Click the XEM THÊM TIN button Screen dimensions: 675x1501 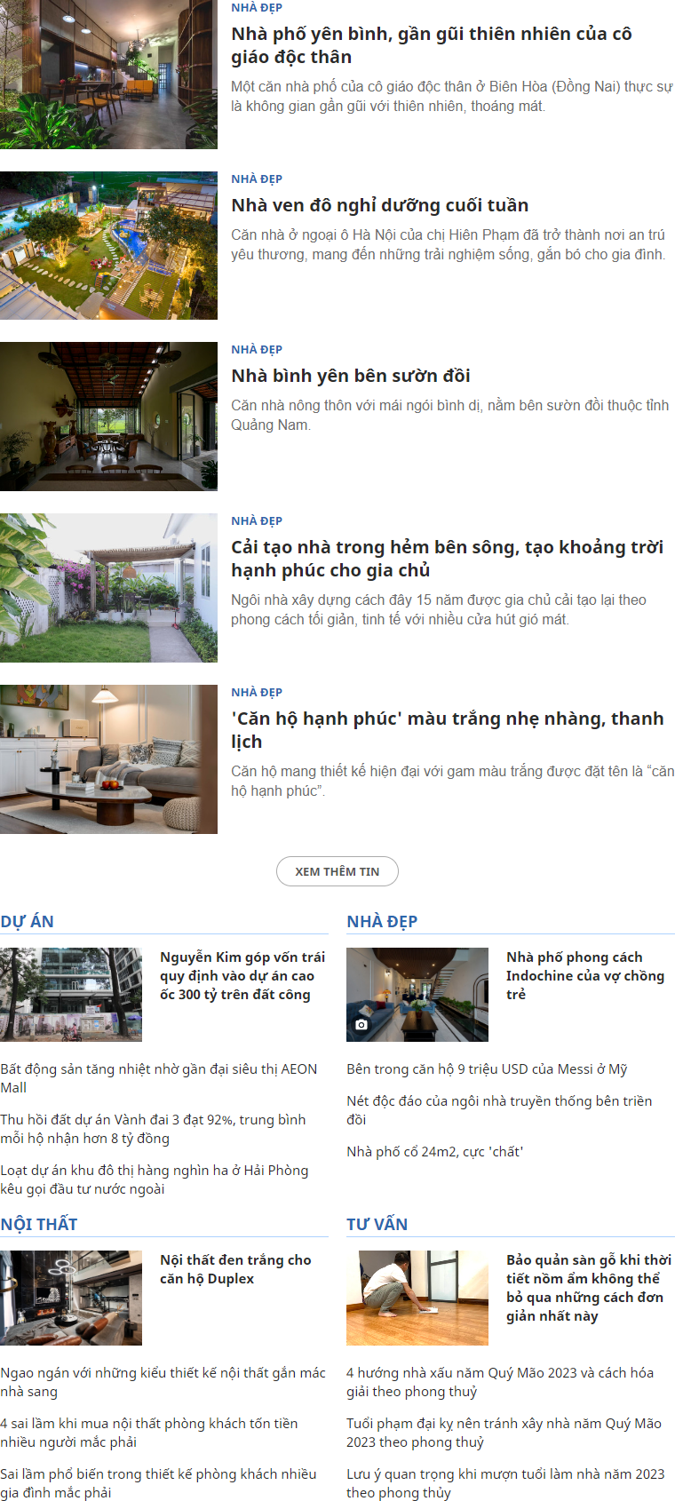[x=337, y=871]
